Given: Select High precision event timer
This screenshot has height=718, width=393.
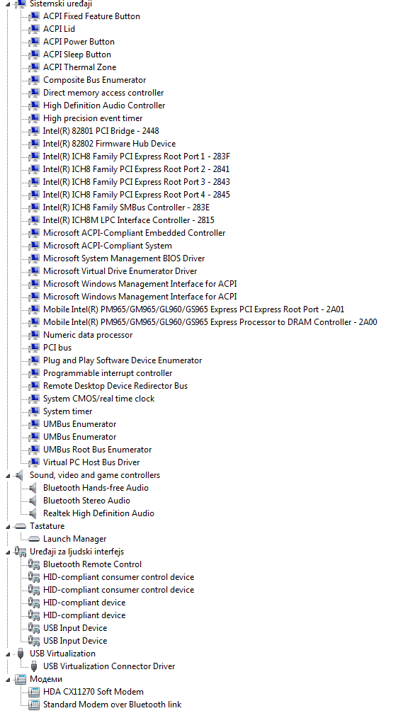Looking at the screenshot, I should point(93,118).
